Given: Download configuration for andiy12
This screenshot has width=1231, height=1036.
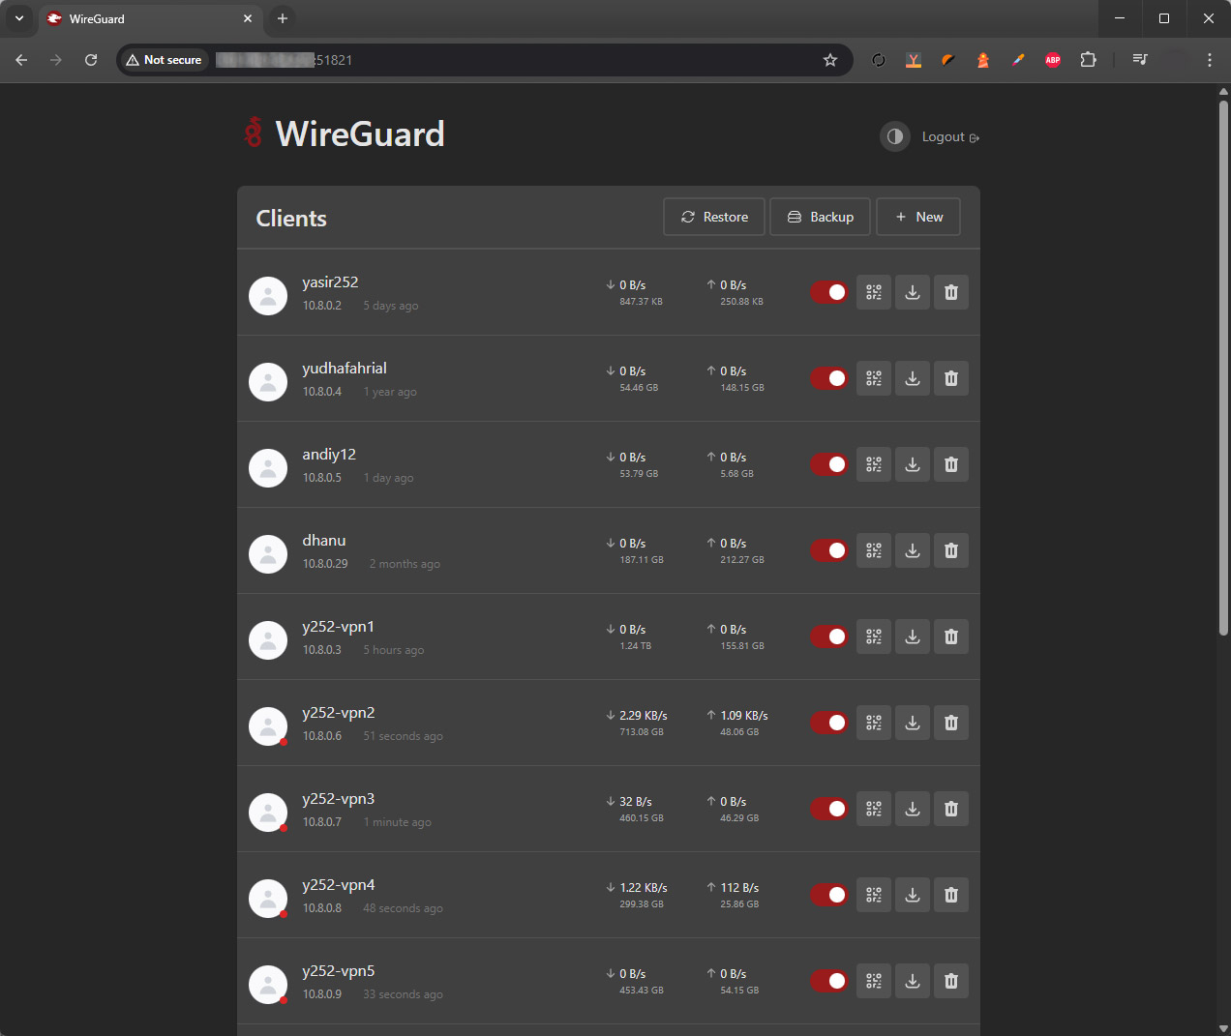Looking at the screenshot, I should point(913,464).
